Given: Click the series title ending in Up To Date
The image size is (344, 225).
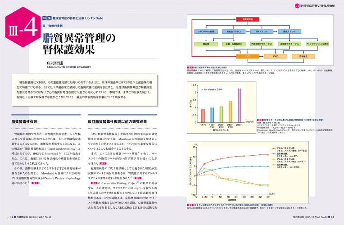Looking at the screenshot, I should click(77, 18).
